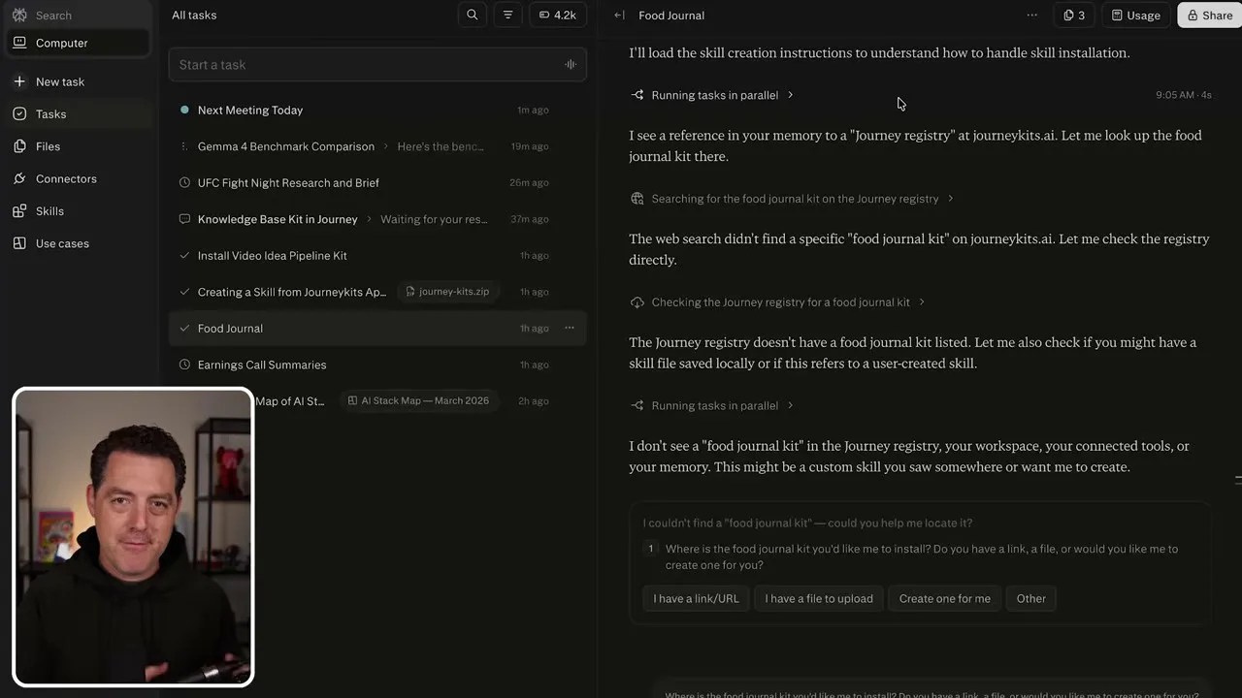
Task: Click the 4.2k credits badge
Action: [x=557, y=15]
